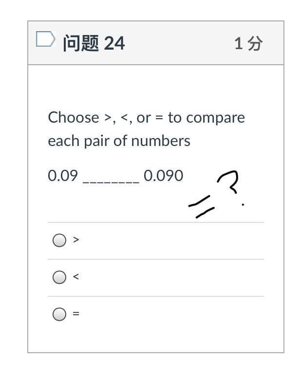The width and height of the screenshot is (300, 379).
Task: Click the '<' answer label text
Action: 76,277
